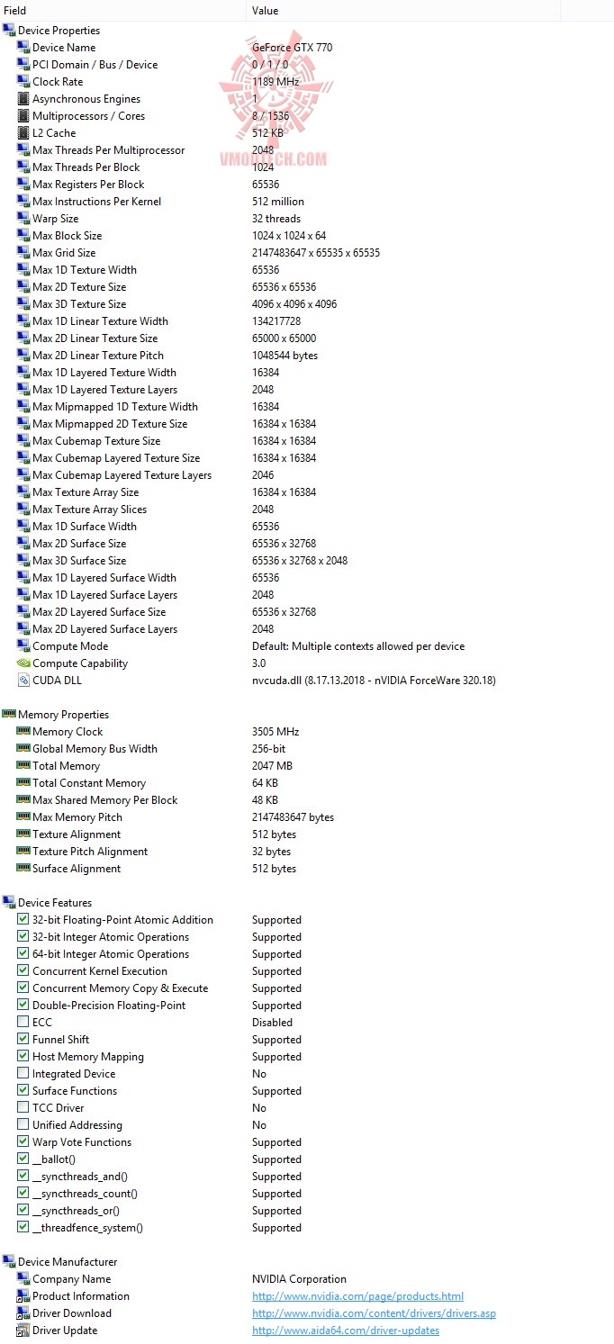Screen dimensions: 614x1344
Task: Select the nvcuda.dll ForceWare value
Action: (374, 681)
